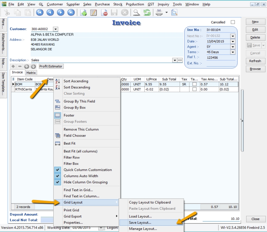Switch to the Matrix tab
267x232 pixels.
(x=31, y=73)
